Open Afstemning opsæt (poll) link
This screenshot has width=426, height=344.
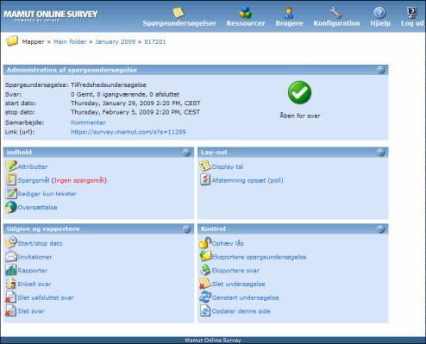[x=247, y=180]
